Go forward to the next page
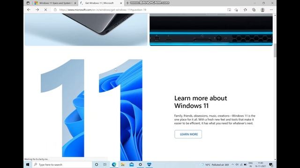 point(37,10)
